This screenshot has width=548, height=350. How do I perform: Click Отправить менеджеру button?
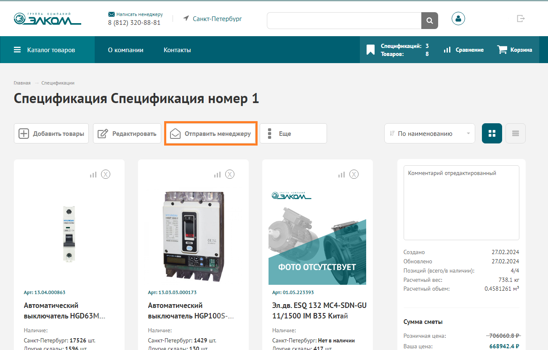[x=210, y=133]
